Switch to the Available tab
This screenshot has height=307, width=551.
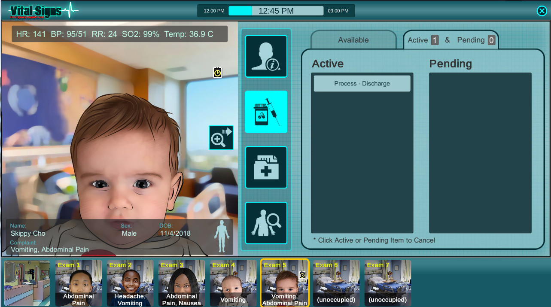[x=353, y=40]
